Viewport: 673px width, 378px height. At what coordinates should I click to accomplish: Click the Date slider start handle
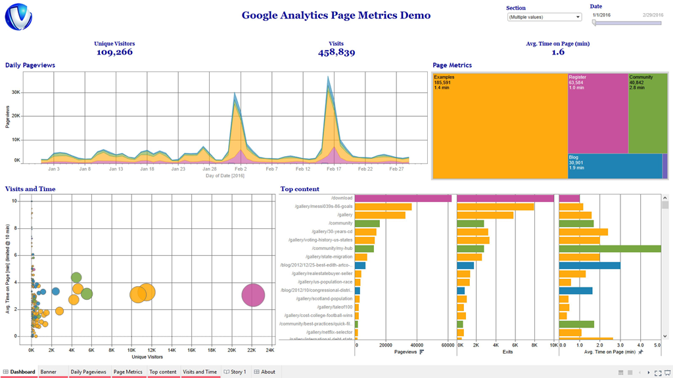594,23
